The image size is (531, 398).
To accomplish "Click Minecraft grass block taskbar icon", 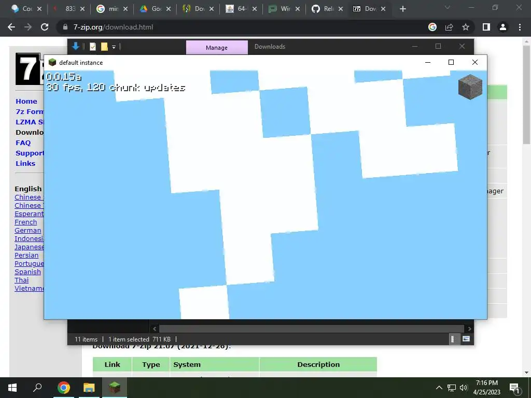I will pyautogui.click(x=115, y=388).
